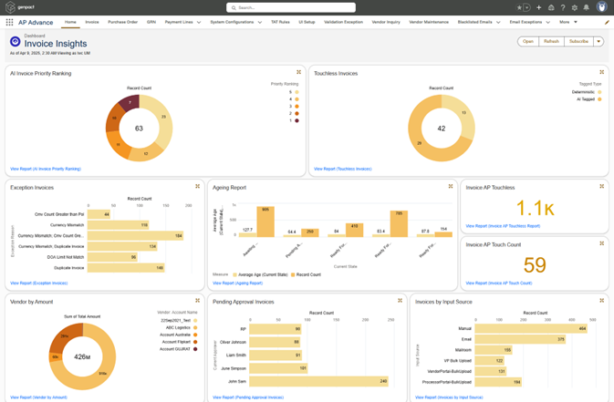Open the Guidance Center icon
The image size is (614, 402).
point(551,7)
